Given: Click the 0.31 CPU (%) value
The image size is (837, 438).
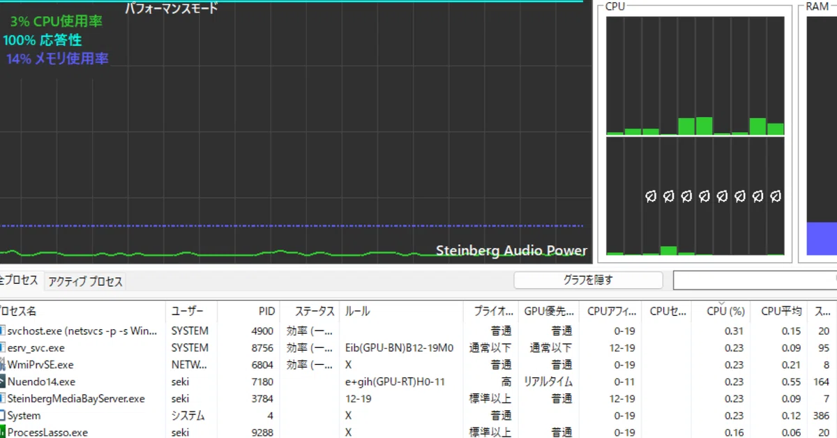Looking at the screenshot, I should point(733,331).
